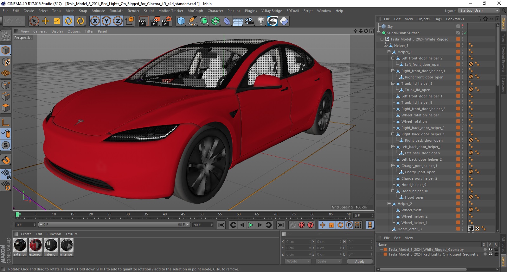
Task: Collapse Helper_2 tree node
Action: tap(389, 204)
